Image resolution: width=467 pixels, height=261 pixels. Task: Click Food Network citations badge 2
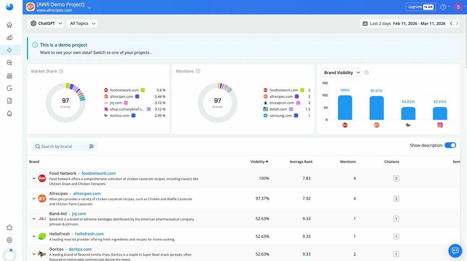click(396, 179)
